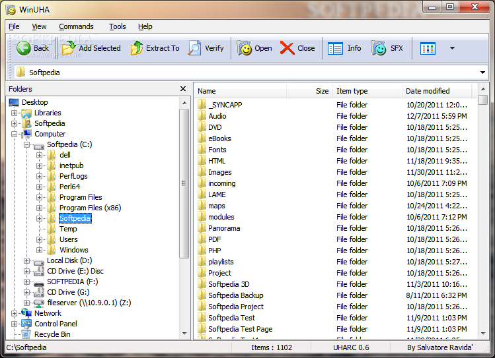Image resolution: width=495 pixels, height=358 pixels.
Task: Click the Info list icon
Action: click(335, 49)
